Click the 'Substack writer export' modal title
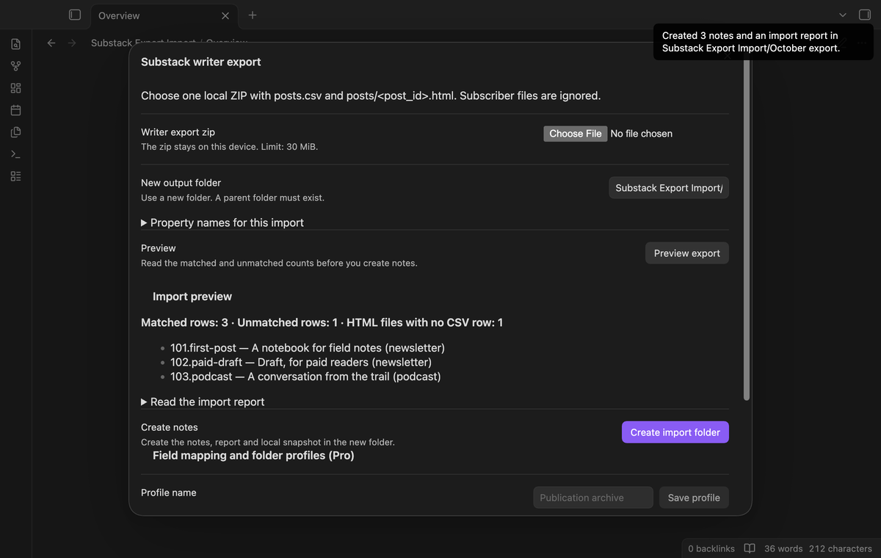881x558 pixels. point(201,62)
